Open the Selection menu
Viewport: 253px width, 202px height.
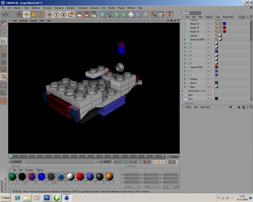pyautogui.click(x=36, y=8)
